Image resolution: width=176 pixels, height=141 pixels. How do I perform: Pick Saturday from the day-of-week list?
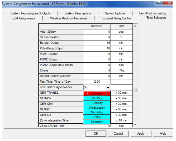pyautogui.click(x=97, y=122)
